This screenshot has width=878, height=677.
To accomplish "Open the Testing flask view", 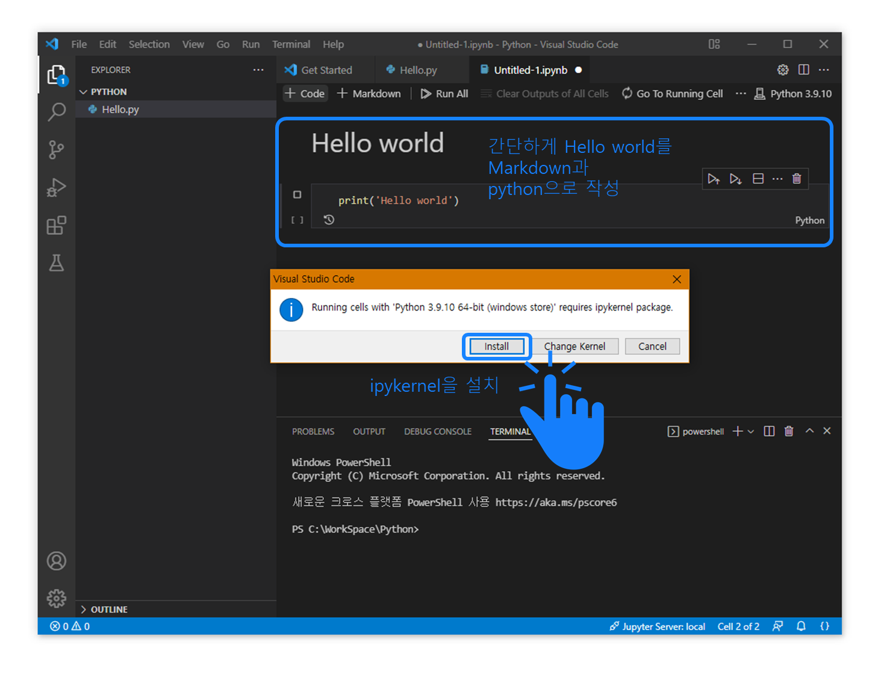I will point(57,263).
